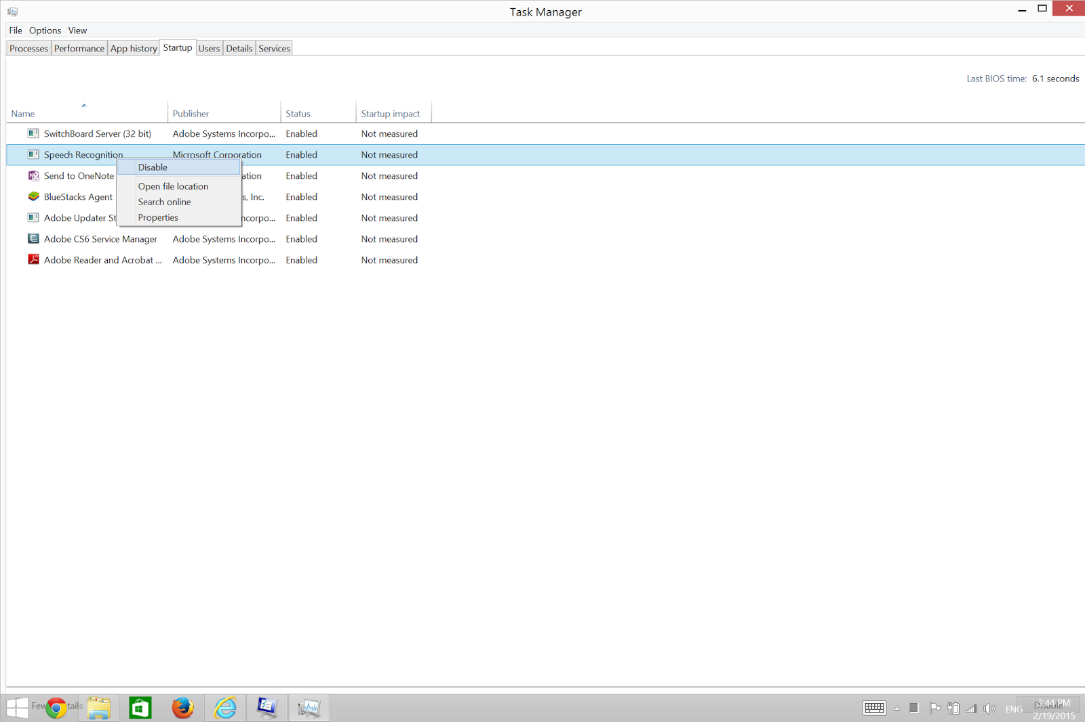Open the File menu
Screen dimensions: 1085x722
(16, 30)
